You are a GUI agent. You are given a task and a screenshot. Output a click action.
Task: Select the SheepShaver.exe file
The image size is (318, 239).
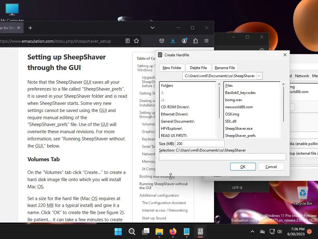[239, 129]
